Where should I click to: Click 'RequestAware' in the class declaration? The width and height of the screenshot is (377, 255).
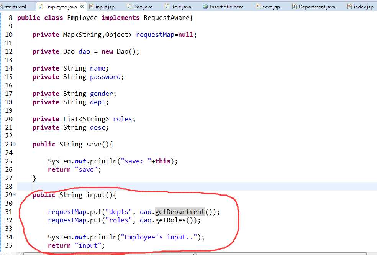166,18
